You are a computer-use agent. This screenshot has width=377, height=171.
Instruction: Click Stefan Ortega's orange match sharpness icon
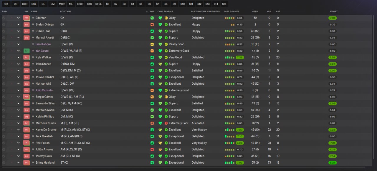(x=152, y=24)
